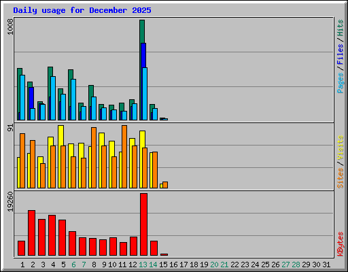348x272 pixels.
Task: Click day 20 on the x-axis
Action: tap(214, 265)
